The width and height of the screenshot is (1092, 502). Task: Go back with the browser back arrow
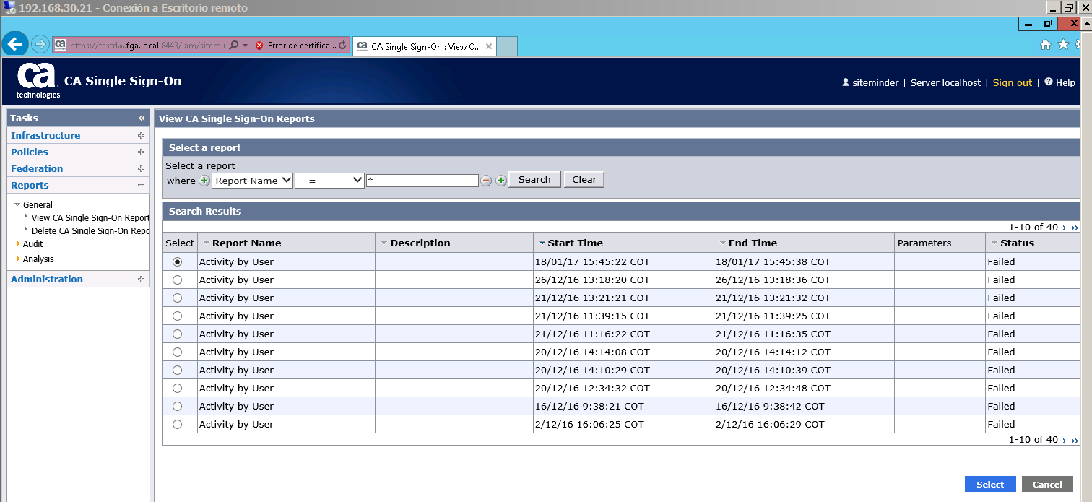(15, 44)
